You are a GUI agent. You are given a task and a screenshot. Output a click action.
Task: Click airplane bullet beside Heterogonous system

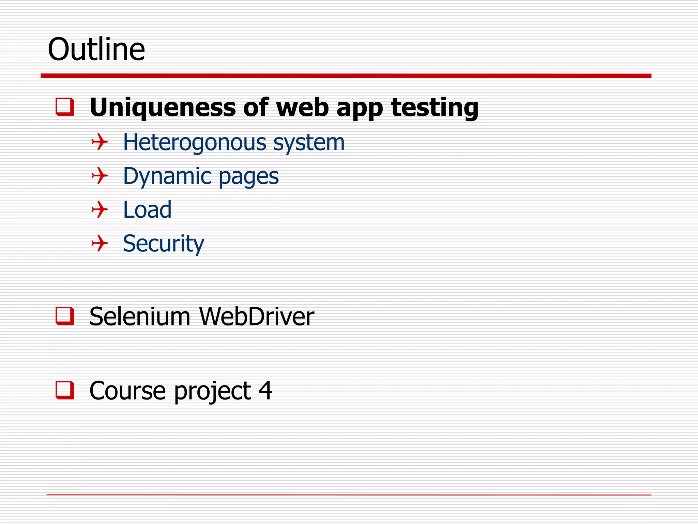coord(100,142)
